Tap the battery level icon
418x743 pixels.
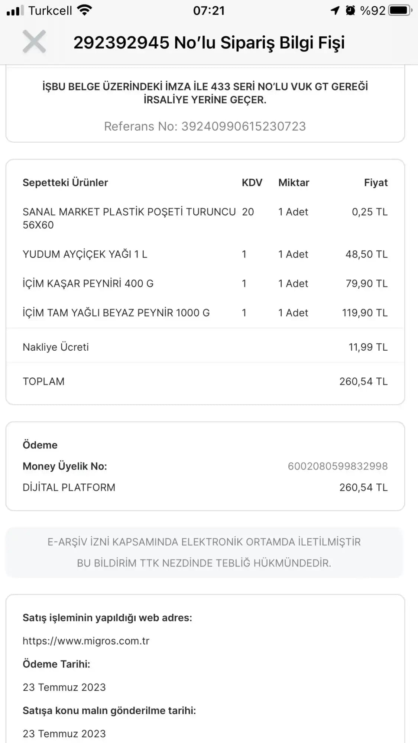(400, 10)
